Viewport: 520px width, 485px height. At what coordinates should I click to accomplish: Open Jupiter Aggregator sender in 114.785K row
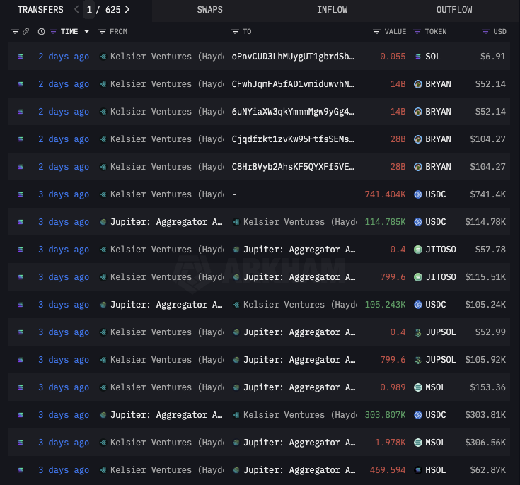pos(166,222)
